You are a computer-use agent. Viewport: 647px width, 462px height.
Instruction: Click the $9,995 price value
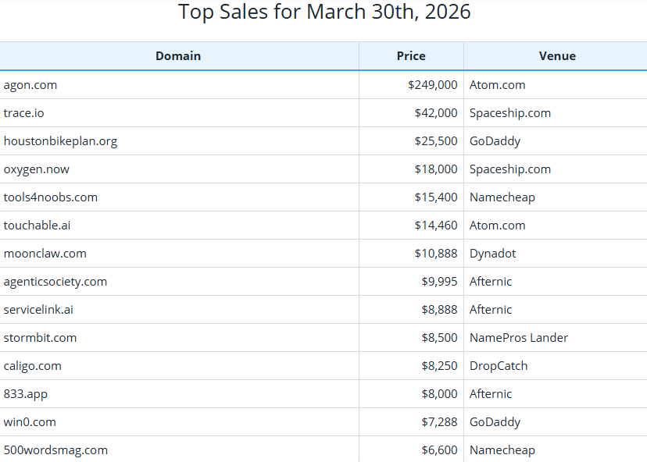point(439,282)
